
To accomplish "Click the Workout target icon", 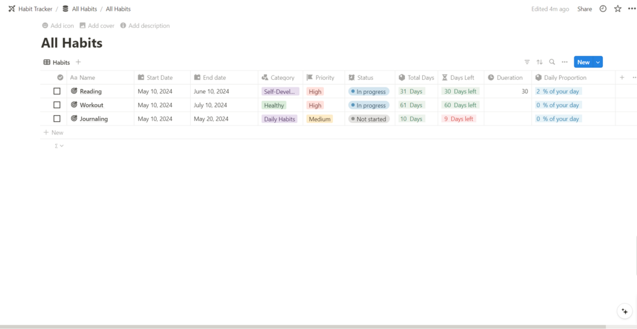I will pos(74,105).
